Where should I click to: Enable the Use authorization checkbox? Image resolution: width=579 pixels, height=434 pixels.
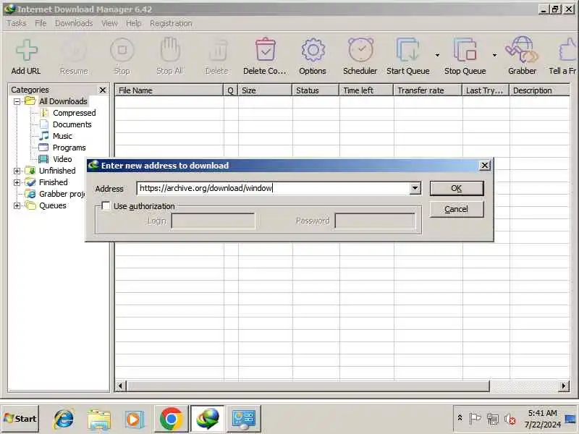(x=106, y=206)
